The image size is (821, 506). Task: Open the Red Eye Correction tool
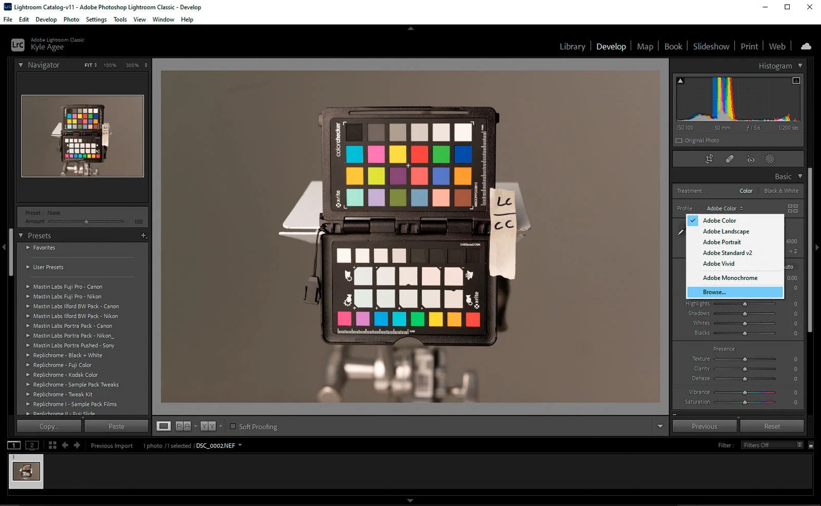tap(750, 159)
